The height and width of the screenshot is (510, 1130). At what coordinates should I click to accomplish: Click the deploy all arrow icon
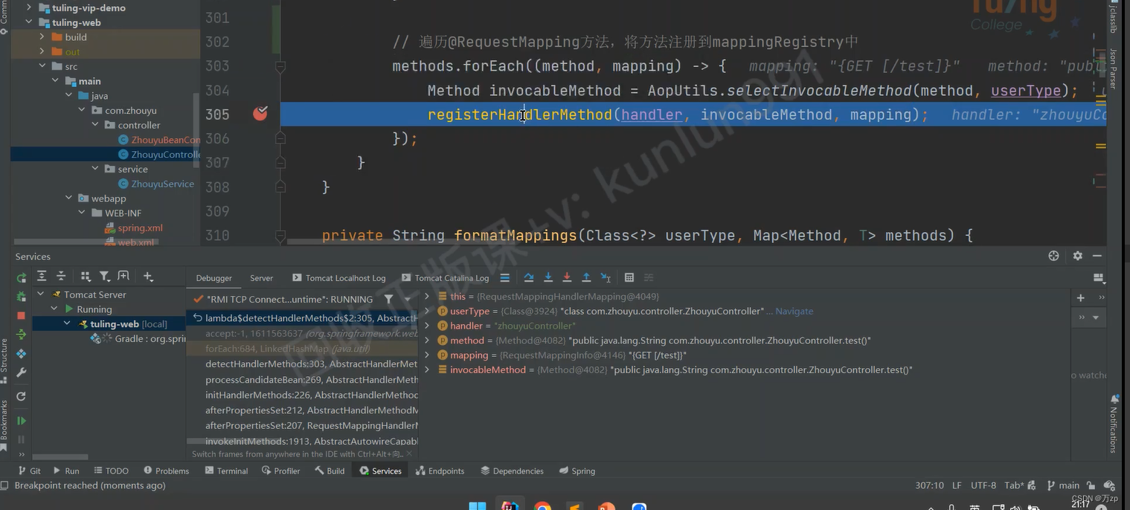pos(22,334)
